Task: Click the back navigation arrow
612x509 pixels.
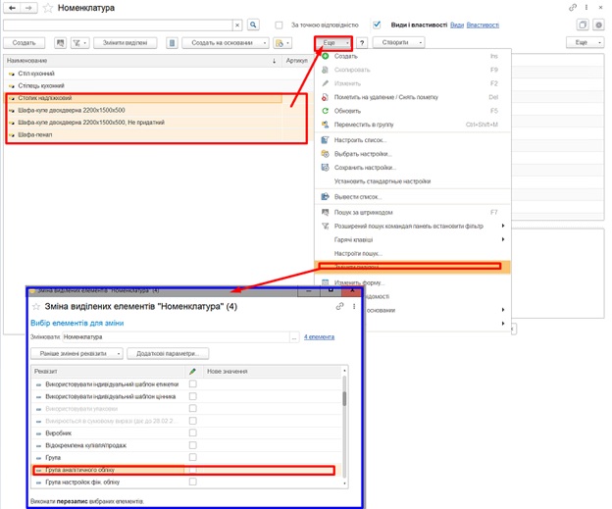Action: 11,7
